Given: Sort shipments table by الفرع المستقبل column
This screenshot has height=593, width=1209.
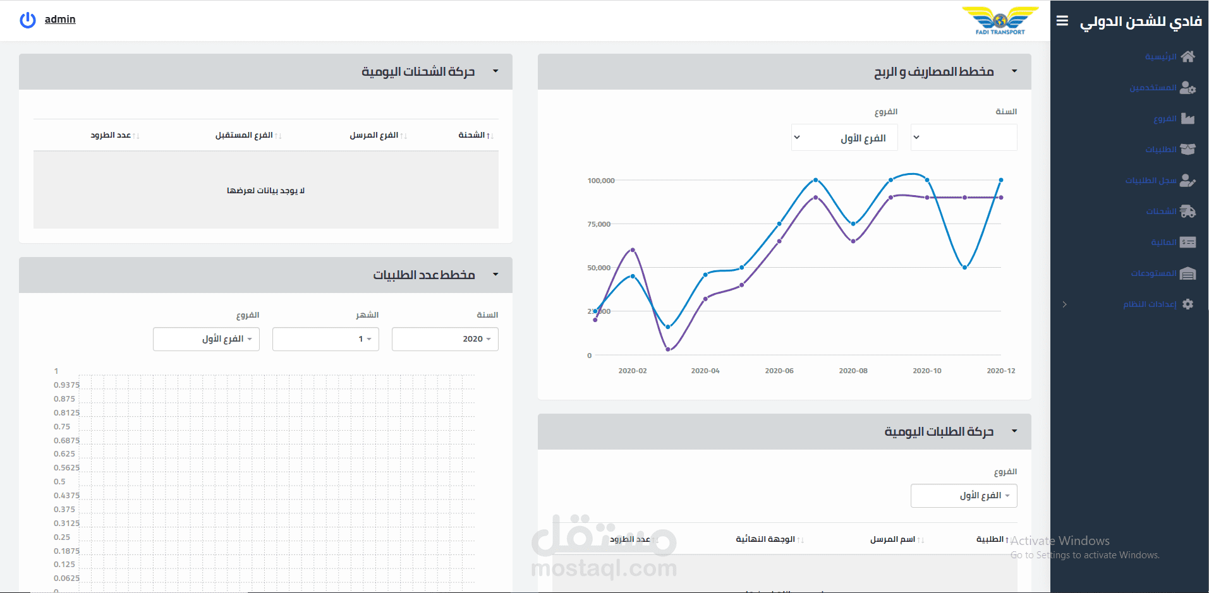Looking at the screenshot, I should tap(248, 135).
